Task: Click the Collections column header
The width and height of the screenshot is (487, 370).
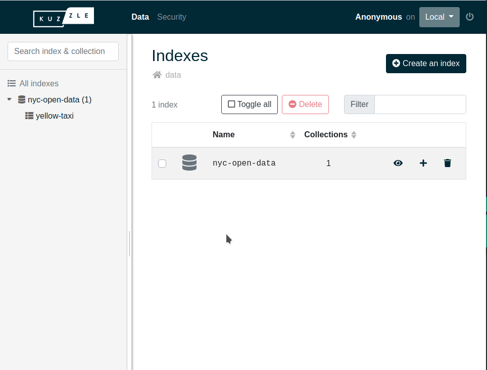Action: click(326, 135)
